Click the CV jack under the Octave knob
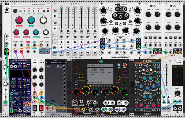This screenshot has height=118, width=185. click(7, 36)
